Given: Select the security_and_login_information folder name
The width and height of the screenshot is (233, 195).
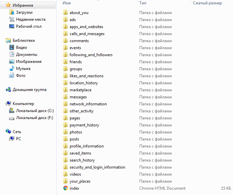Looking at the screenshot, I should point(97,167).
